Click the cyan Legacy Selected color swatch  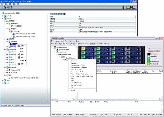pyautogui.click(x=149, y=59)
